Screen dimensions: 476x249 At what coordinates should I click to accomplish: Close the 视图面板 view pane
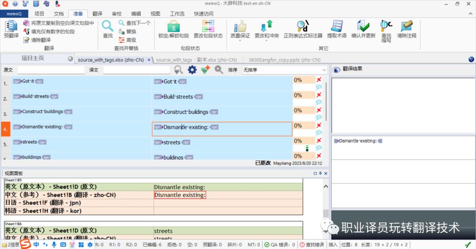(x=326, y=173)
